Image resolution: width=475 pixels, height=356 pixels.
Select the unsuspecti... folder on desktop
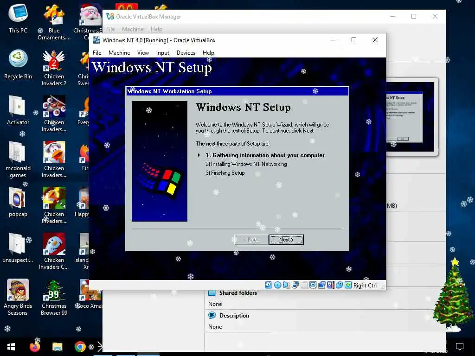click(18, 248)
